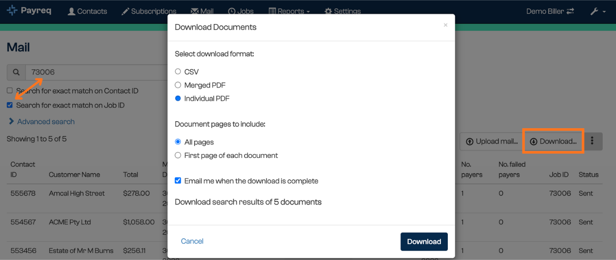Click the Status column header
The width and height of the screenshot is (616, 260).
[x=588, y=174]
